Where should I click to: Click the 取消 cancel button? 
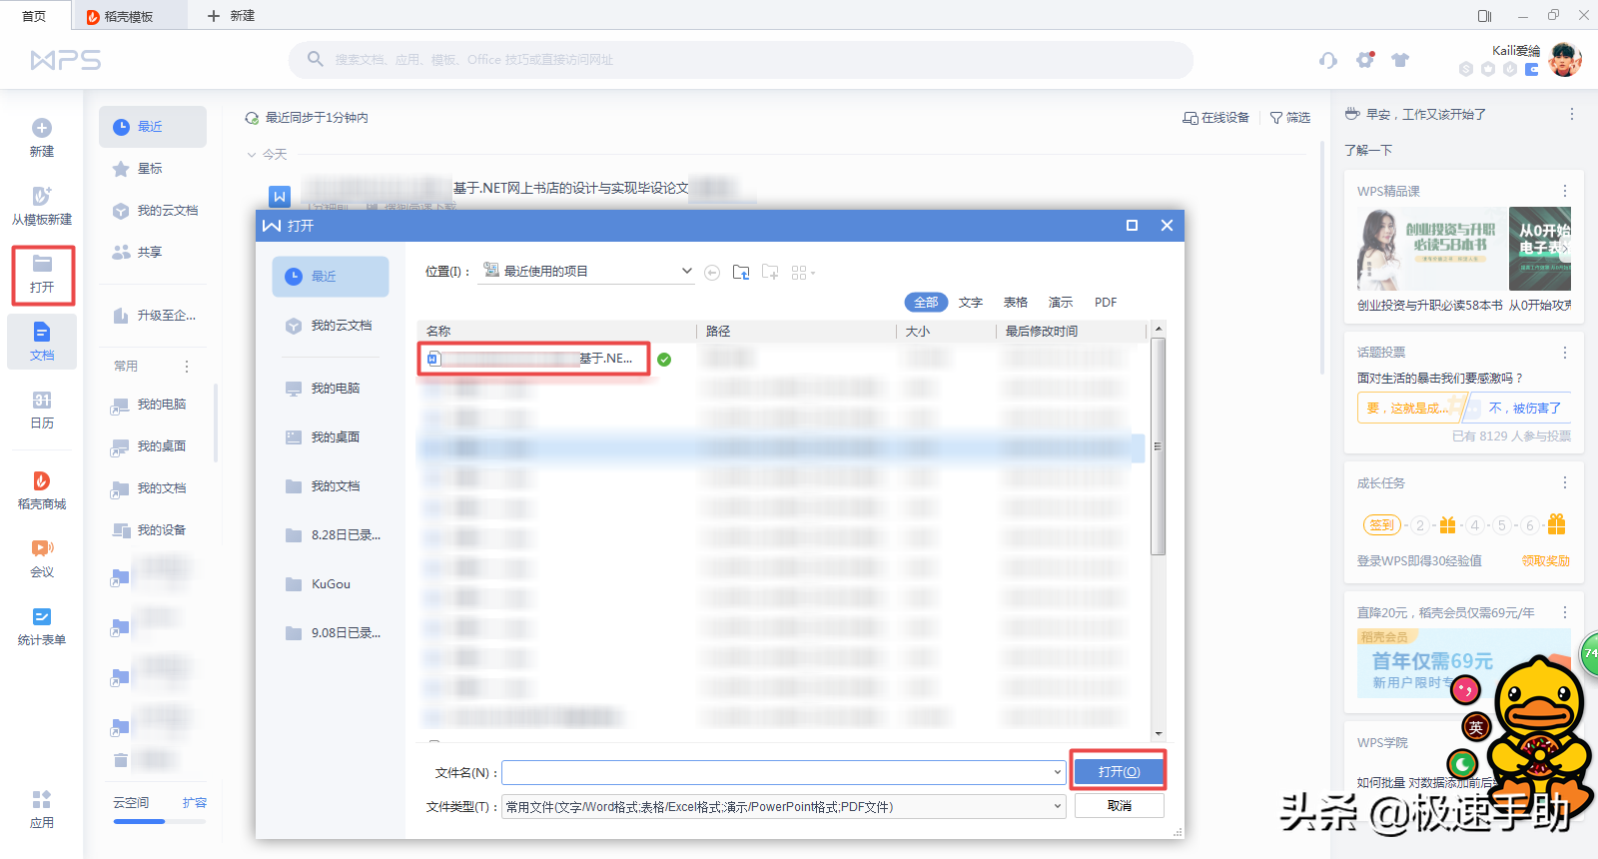click(x=1119, y=806)
